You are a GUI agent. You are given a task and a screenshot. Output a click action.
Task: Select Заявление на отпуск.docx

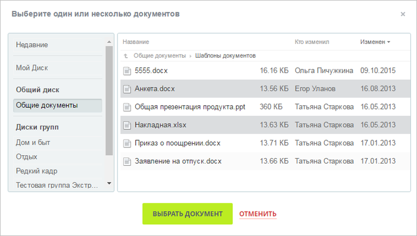(x=178, y=162)
